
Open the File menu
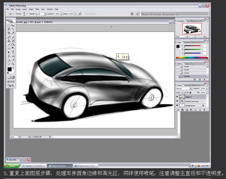click(x=8, y=9)
